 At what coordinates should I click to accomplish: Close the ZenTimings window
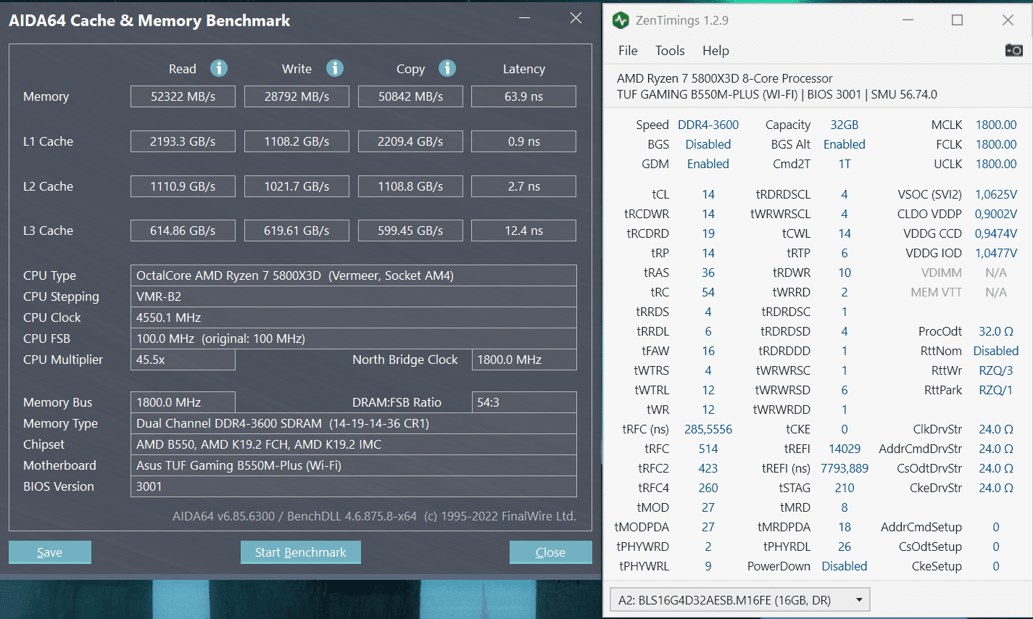[1008, 20]
